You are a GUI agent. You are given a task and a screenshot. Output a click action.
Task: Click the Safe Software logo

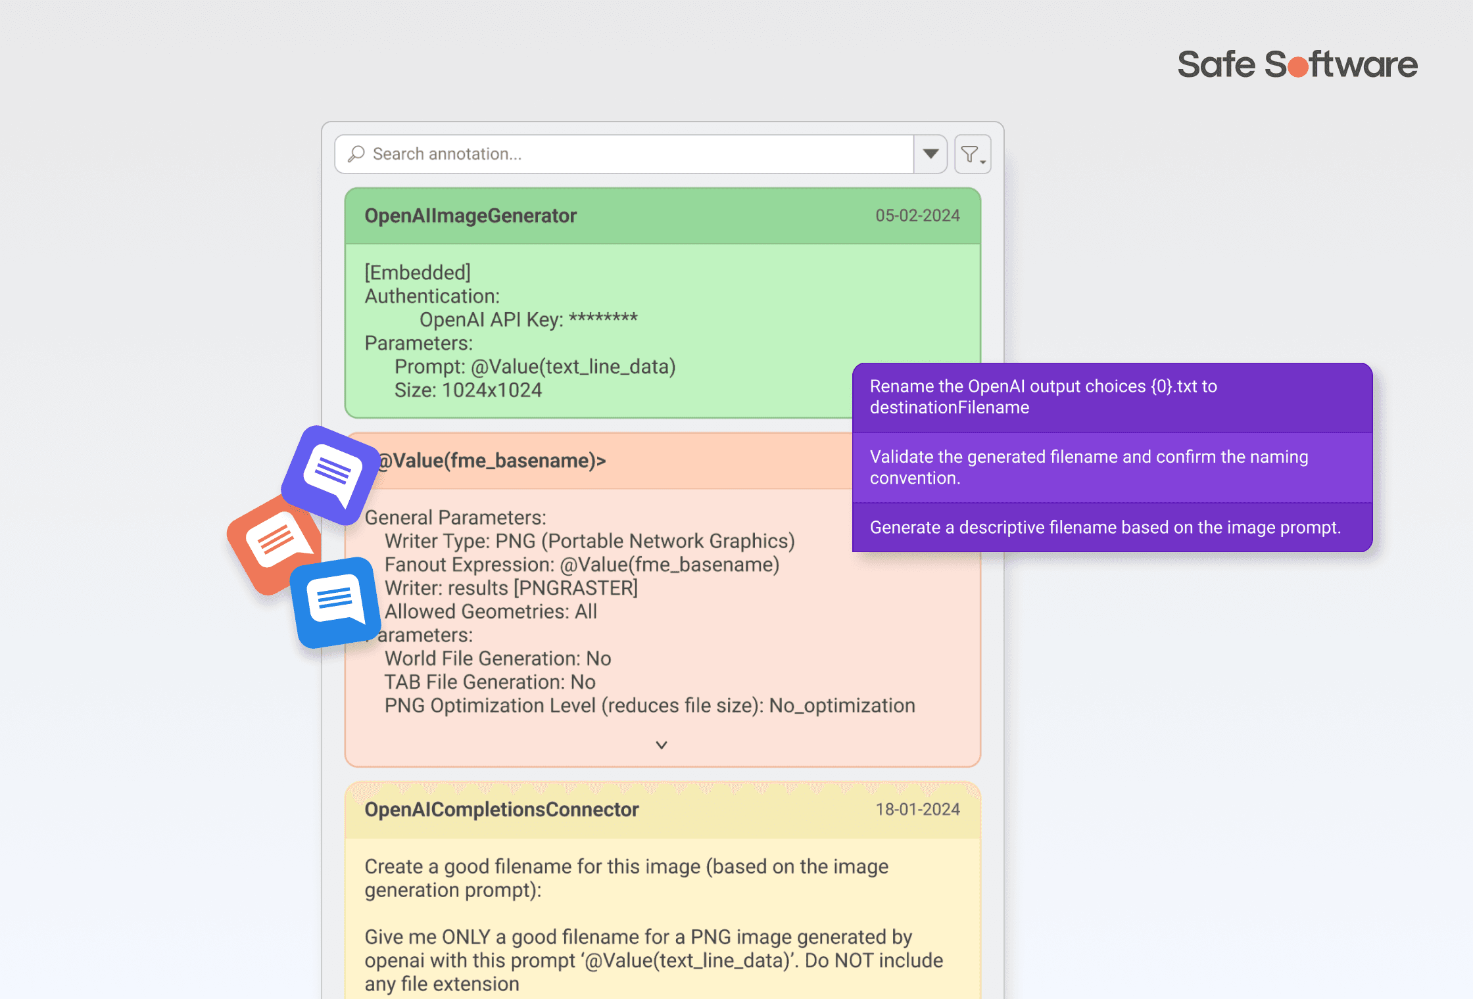coord(1297,64)
